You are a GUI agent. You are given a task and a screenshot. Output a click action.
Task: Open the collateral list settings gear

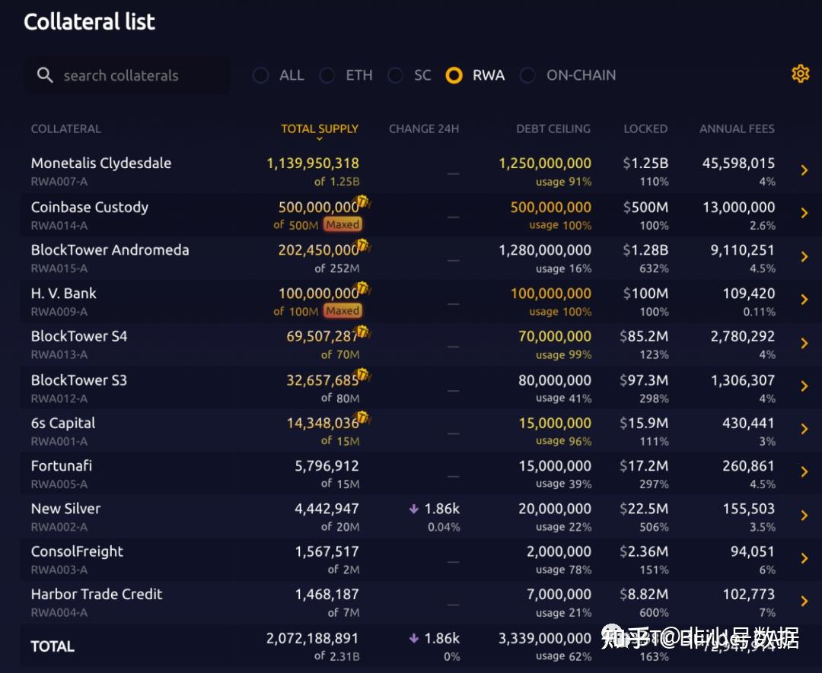click(x=800, y=74)
